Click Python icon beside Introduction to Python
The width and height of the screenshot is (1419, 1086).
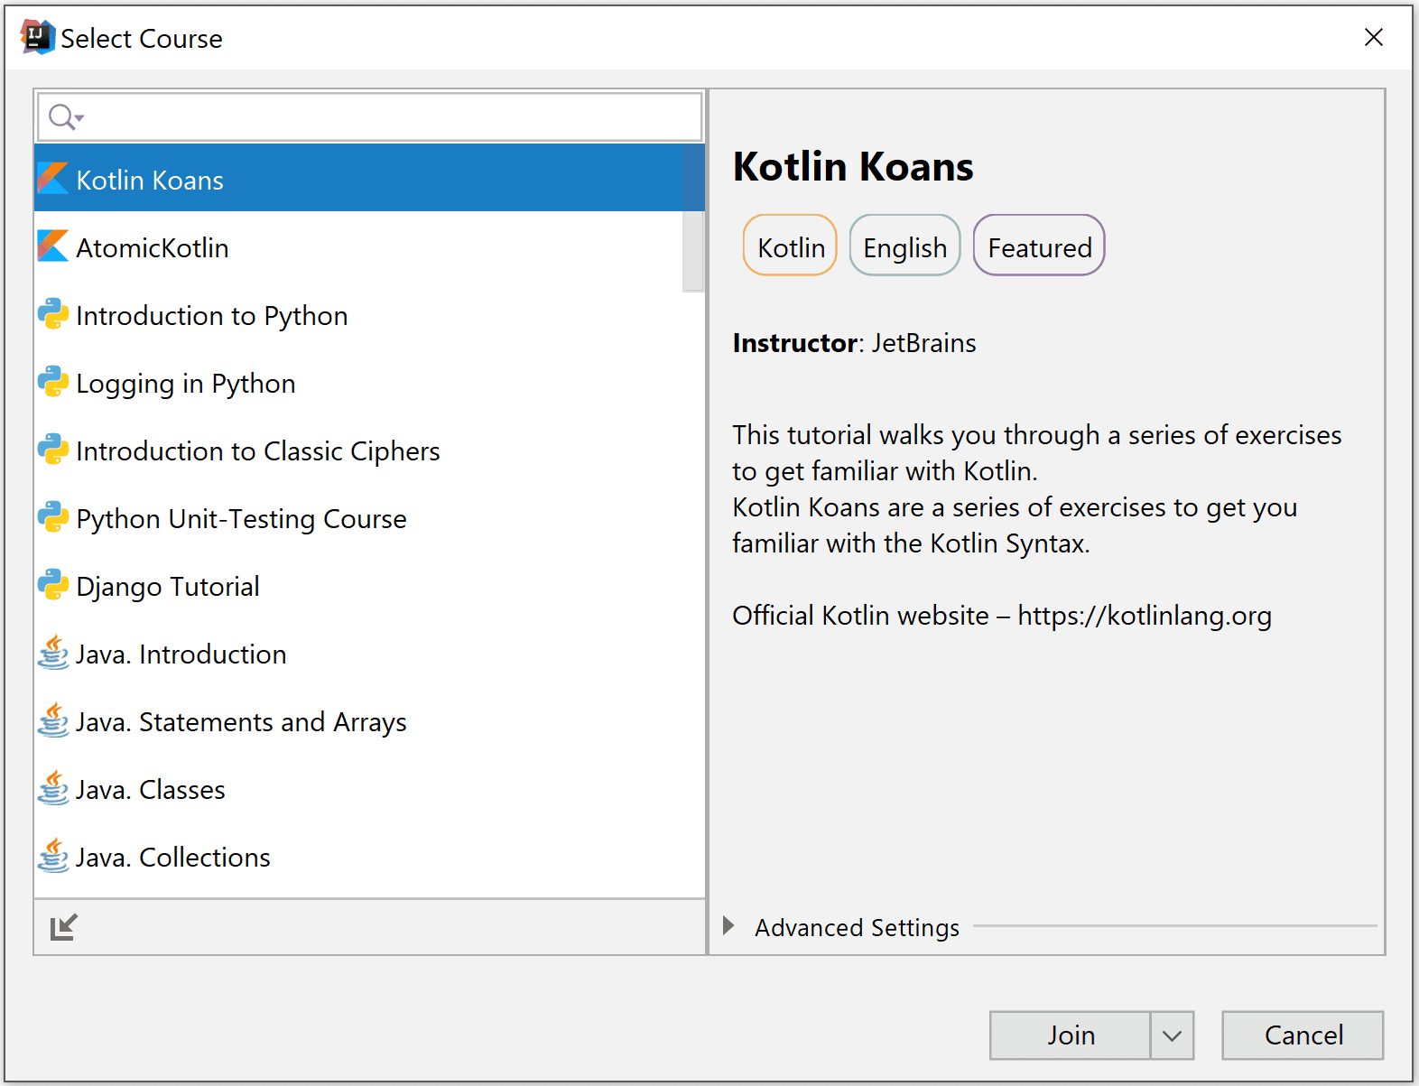(x=53, y=314)
